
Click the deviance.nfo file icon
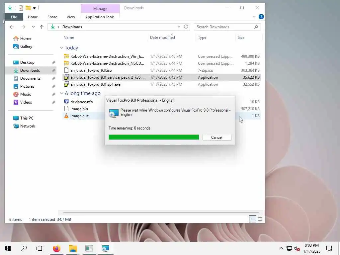click(x=66, y=102)
